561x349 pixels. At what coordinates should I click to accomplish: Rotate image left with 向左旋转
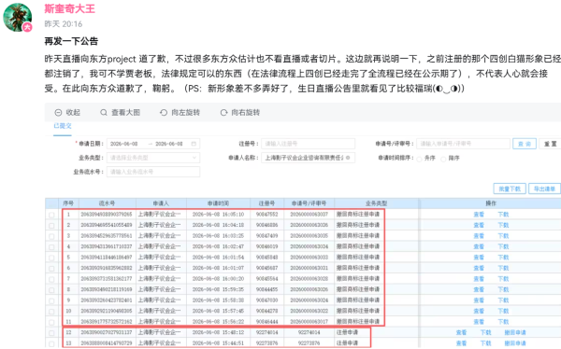coord(180,113)
